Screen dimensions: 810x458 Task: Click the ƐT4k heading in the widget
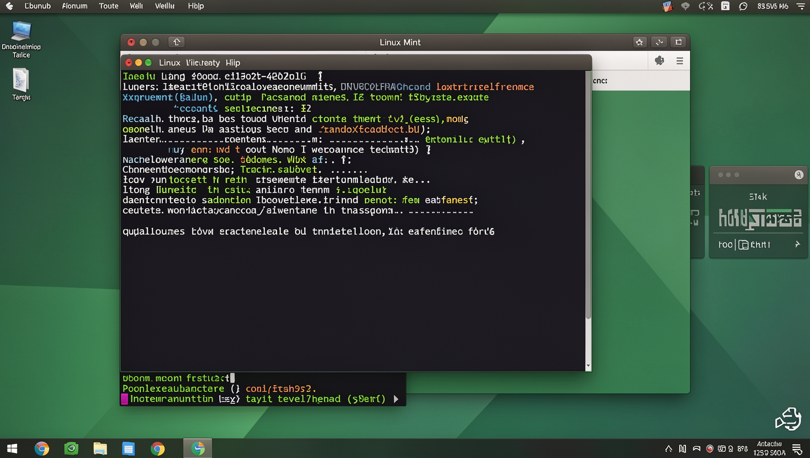click(758, 197)
